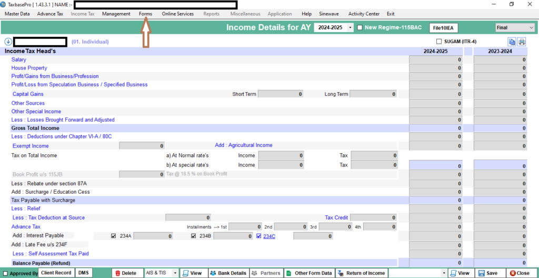539x278 pixels.
Task: Uncheck the 234A interest checkbox
Action: [113, 236]
